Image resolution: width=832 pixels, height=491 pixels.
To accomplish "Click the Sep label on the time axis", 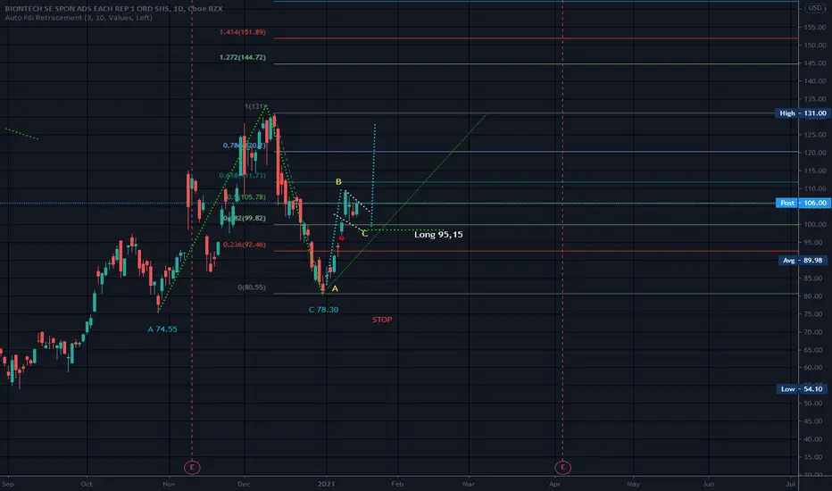I will point(8,484).
